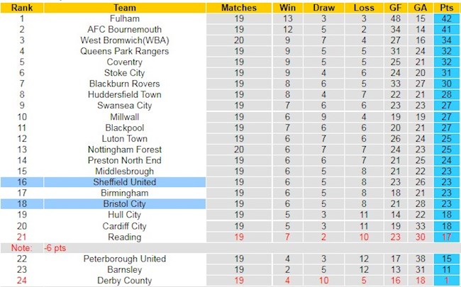This screenshot has width=461, height=287.
Task: Click Fulham's 42 points cell
Action: (445, 18)
